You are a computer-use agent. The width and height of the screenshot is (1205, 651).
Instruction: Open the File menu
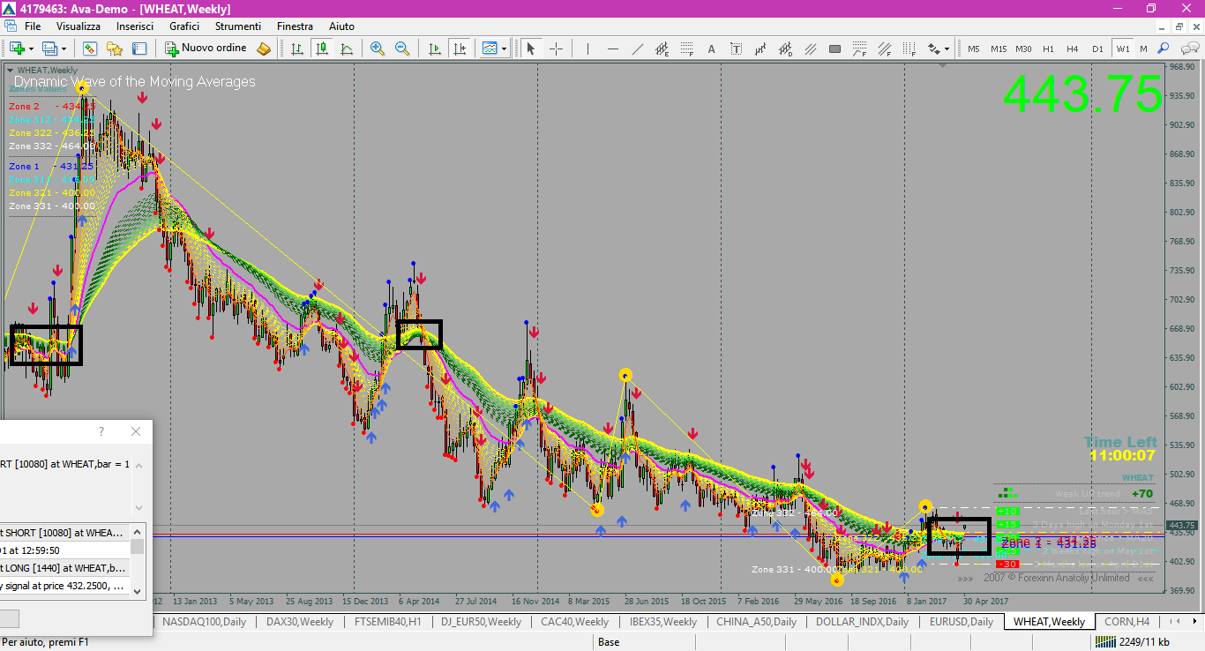33,26
